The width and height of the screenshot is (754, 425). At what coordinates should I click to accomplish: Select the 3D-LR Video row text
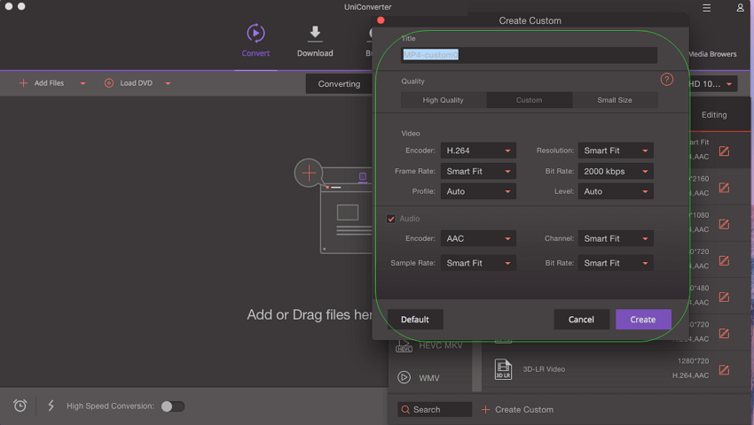point(544,369)
